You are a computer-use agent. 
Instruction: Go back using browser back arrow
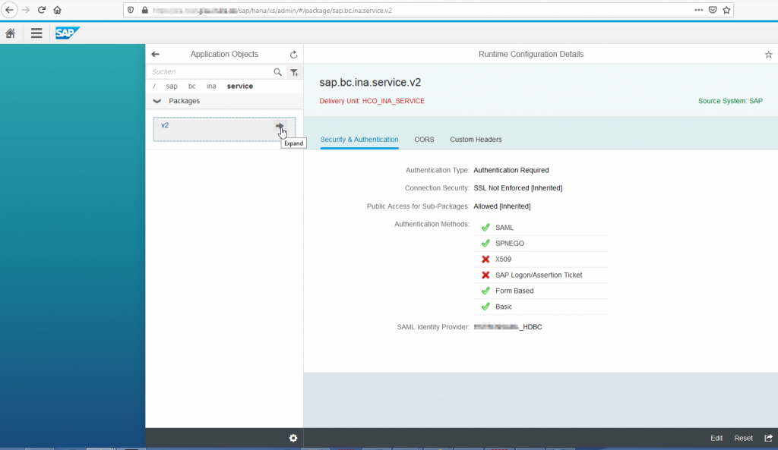9,10
